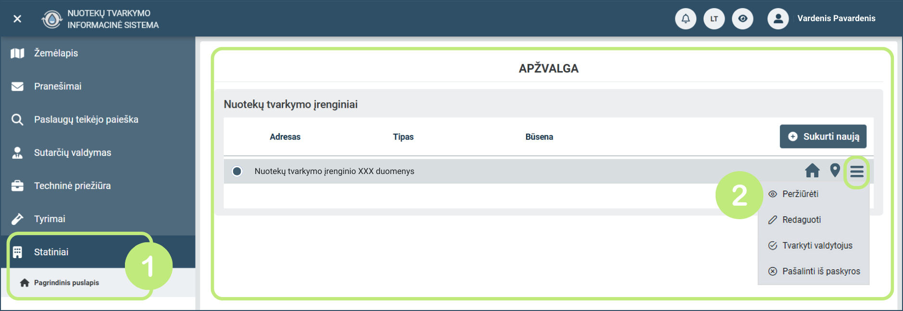Open Sutarčių valdymas menu item
Viewport: 903px width, 311px height.
point(98,152)
